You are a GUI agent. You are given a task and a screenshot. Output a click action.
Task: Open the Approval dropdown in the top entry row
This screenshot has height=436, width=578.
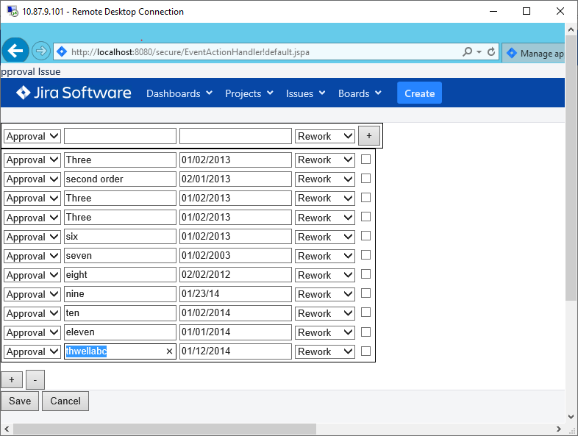32,136
